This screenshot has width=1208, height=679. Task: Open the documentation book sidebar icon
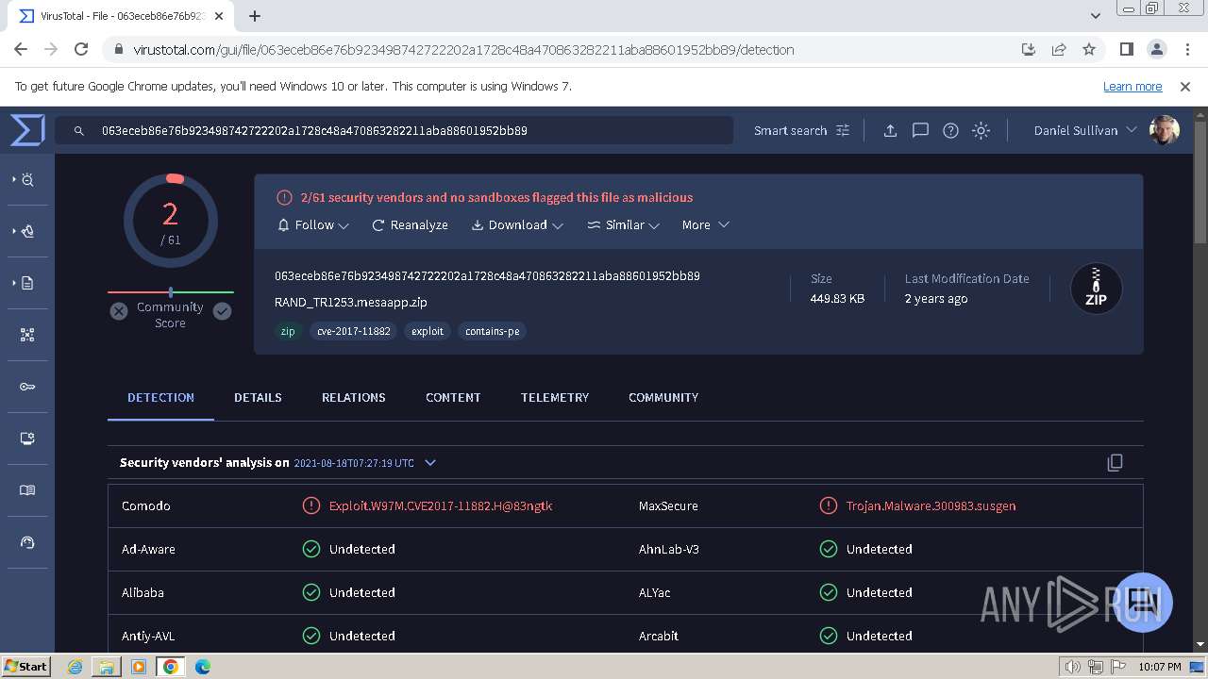point(27,490)
